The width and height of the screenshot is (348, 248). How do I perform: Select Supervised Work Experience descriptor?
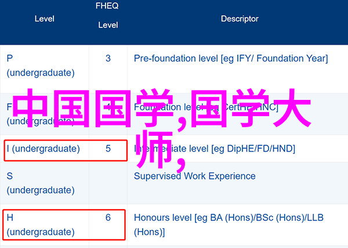pos(195,176)
